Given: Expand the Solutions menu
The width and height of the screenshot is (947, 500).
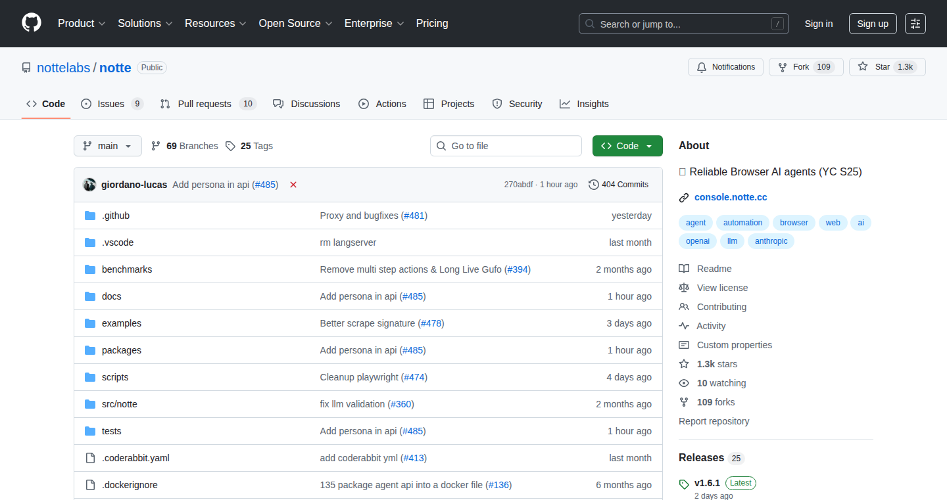Looking at the screenshot, I should [x=145, y=24].
